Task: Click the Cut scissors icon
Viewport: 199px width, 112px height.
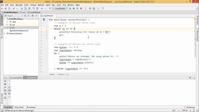Action: click(x=22, y=8)
